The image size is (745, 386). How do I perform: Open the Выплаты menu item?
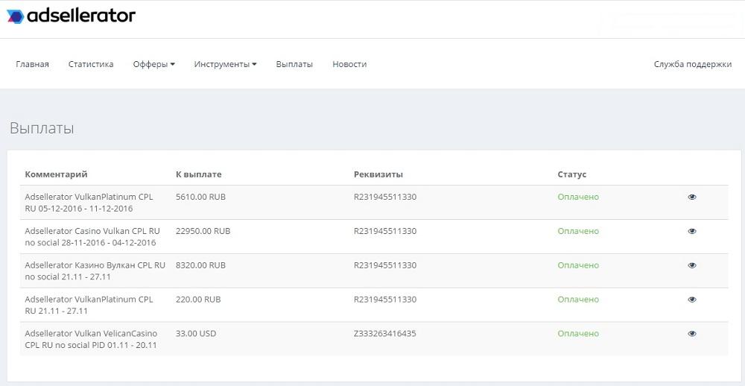(294, 64)
